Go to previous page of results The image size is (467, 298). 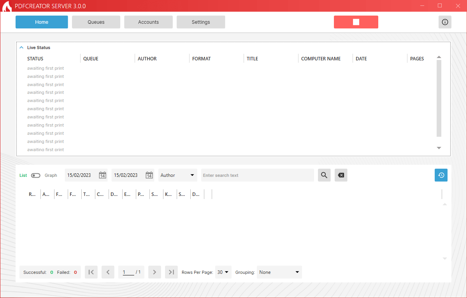coord(108,272)
